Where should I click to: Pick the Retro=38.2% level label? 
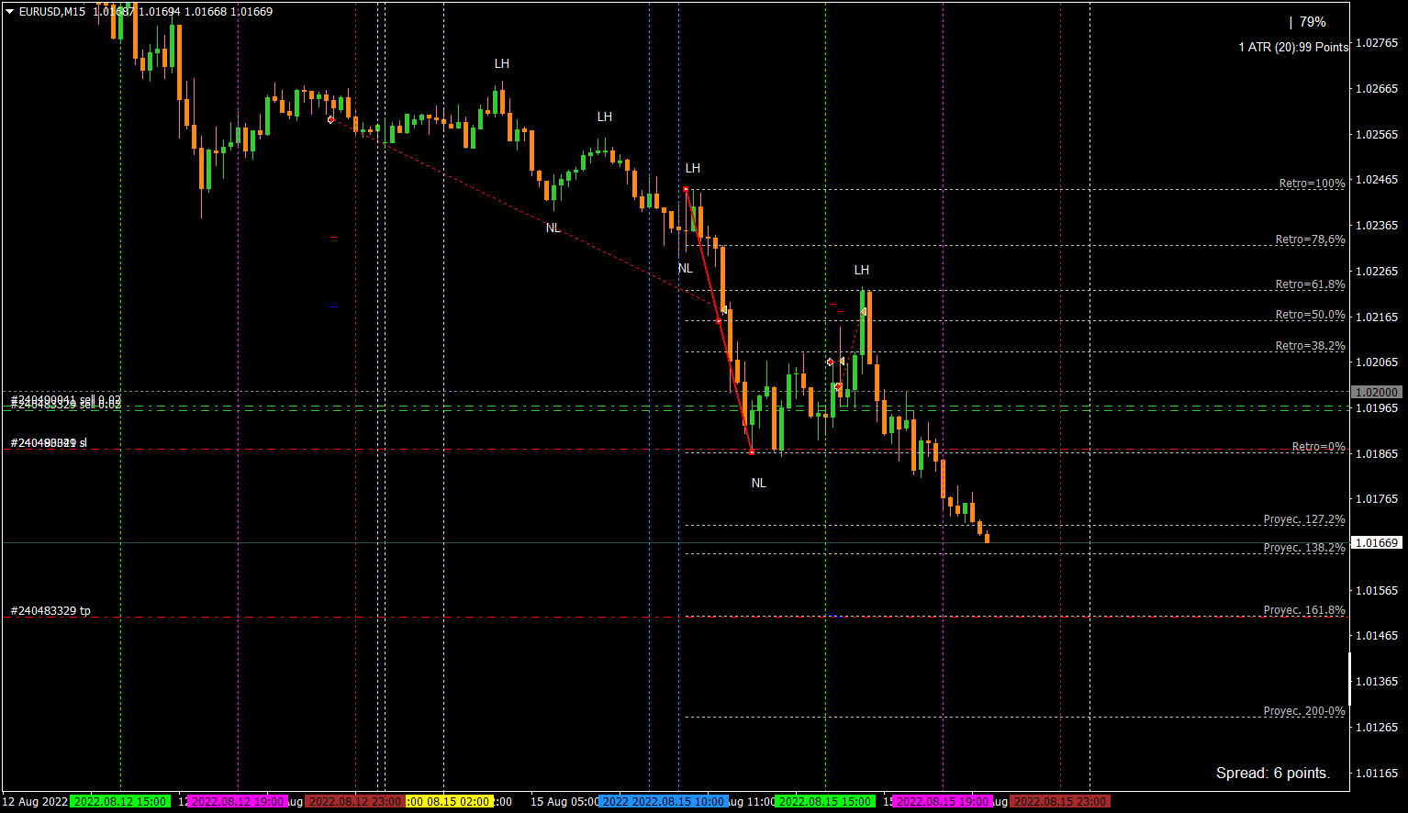click(1310, 346)
